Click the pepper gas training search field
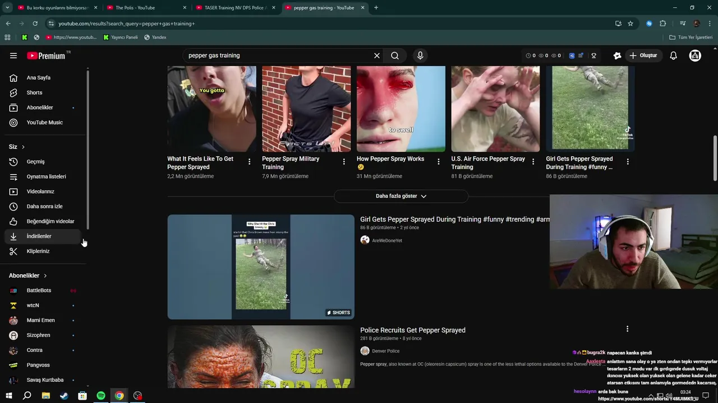The height and width of the screenshot is (403, 718). tap(278, 55)
